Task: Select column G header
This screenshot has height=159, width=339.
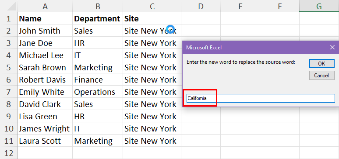Action: (x=319, y=6)
